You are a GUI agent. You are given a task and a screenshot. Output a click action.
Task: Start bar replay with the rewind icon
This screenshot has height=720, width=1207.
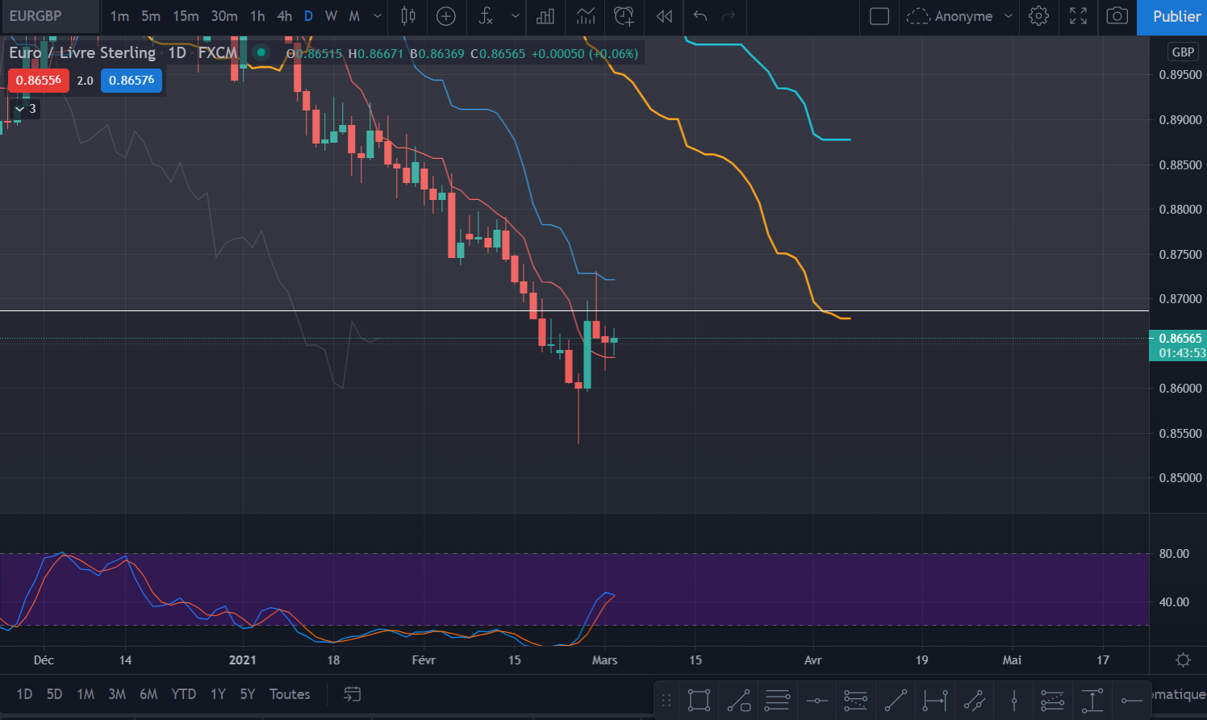pyautogui.click(x=664, y=16)
